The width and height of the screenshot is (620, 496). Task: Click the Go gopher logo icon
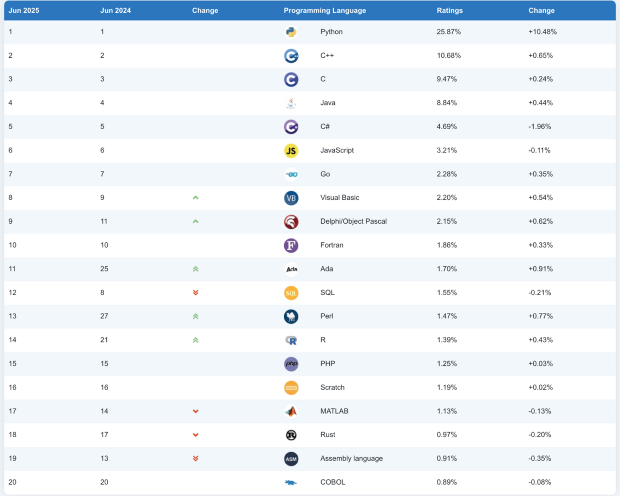coord(291,175)
